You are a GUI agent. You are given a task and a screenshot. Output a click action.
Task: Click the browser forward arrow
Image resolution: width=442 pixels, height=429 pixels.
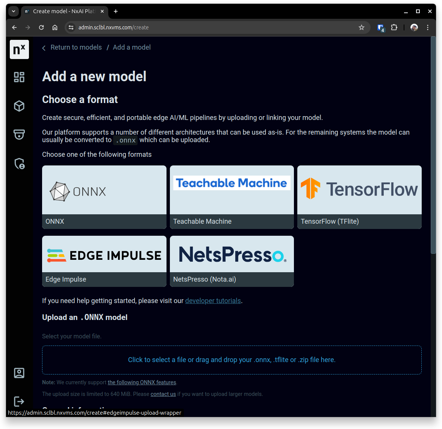tap(28, 27)
